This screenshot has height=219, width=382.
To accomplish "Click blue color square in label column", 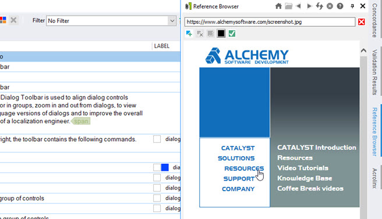I will point(165,167).
